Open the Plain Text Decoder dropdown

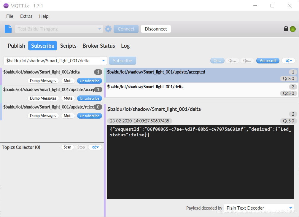259,208
